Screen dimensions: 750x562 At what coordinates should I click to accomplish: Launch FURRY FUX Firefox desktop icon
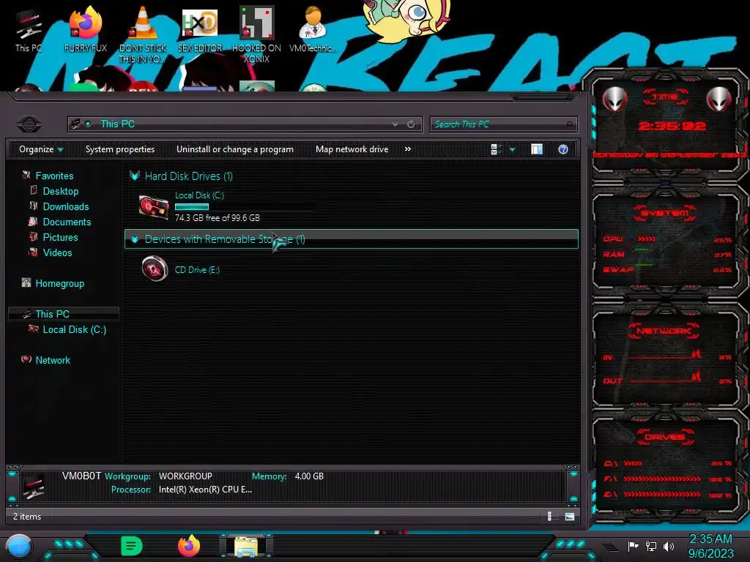coord(86,29)
